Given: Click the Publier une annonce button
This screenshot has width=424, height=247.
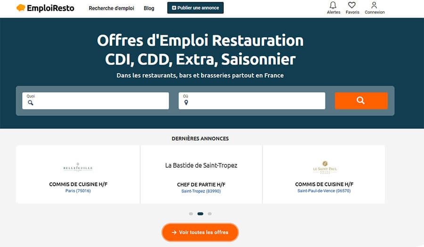Looking at the screenshot, I should pyautogui.click(x=195, y=8).
